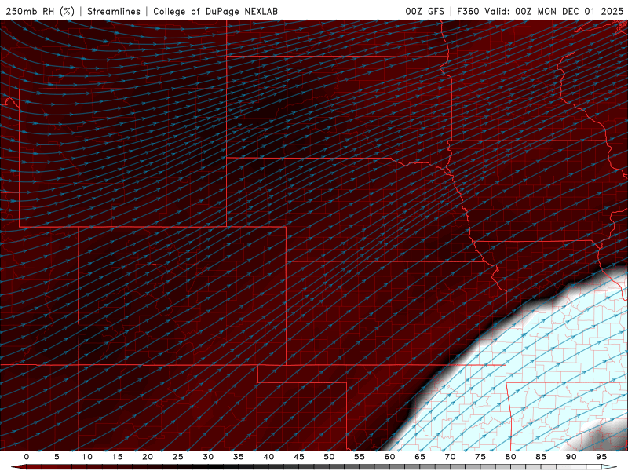Click the colorbar label "30"

(208, 457)
